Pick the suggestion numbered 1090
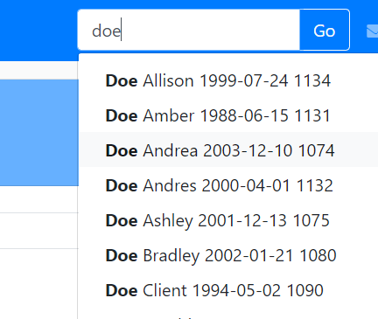Image resolution: width=378 pixels, height=319 pixels. (228, 289)
